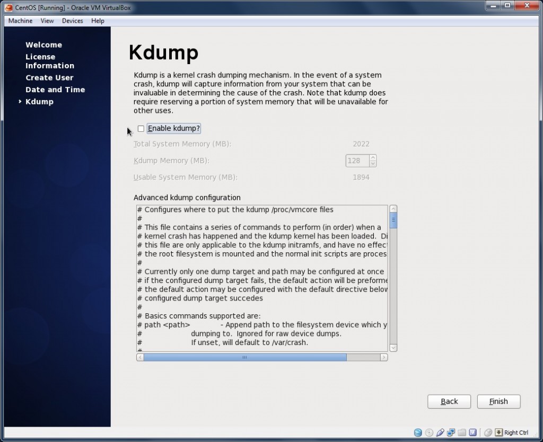Click the shared folders status icon

pos(462,432)
